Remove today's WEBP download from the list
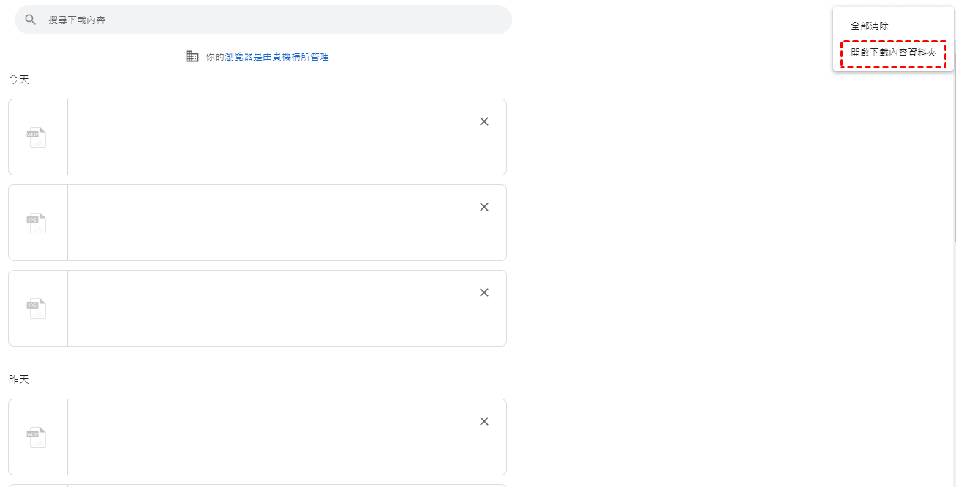The height and width of the screenshot is (487, 956). coord(483,121)
